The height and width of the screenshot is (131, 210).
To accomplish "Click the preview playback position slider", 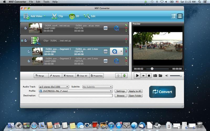I will coord(152,69).
